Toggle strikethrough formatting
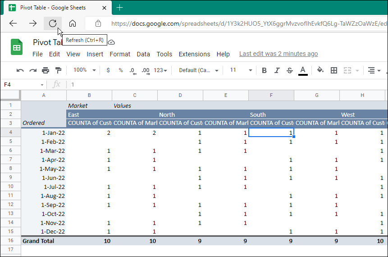Screen dimensions: 388x257 (x=289, y=70)
